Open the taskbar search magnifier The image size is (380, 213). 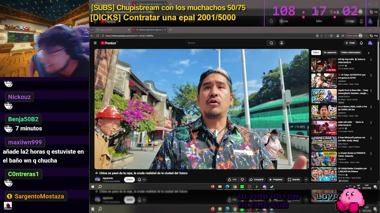point(100,187)
